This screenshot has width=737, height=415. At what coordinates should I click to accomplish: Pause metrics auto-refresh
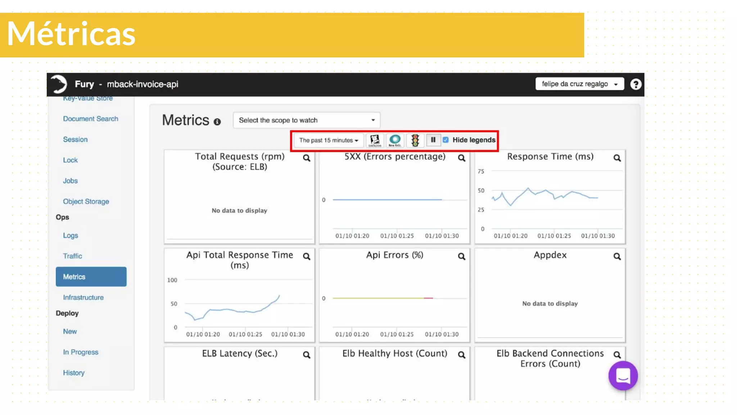[x=433, y=140]
